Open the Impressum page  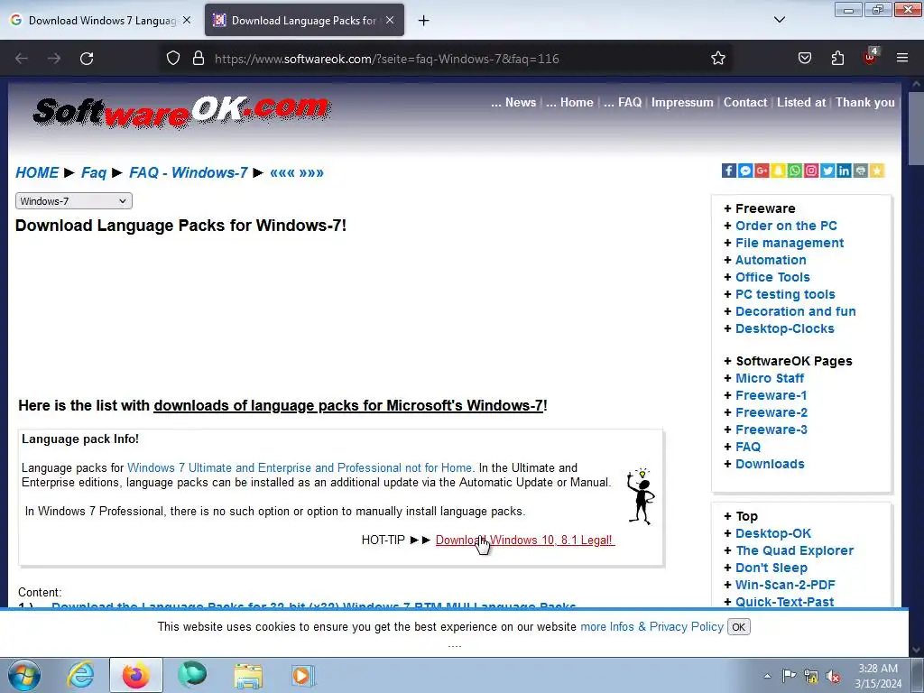point(682,102)
